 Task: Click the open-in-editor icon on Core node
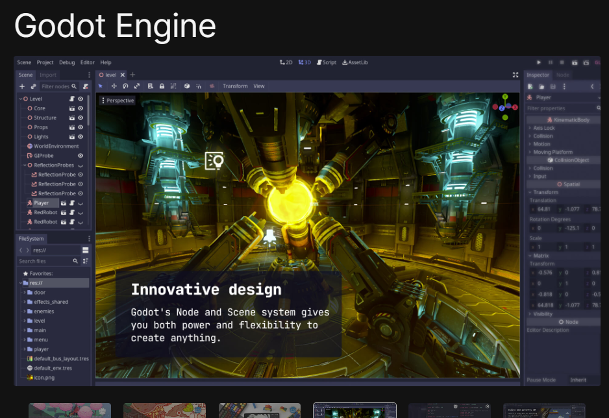click(72, 108)
